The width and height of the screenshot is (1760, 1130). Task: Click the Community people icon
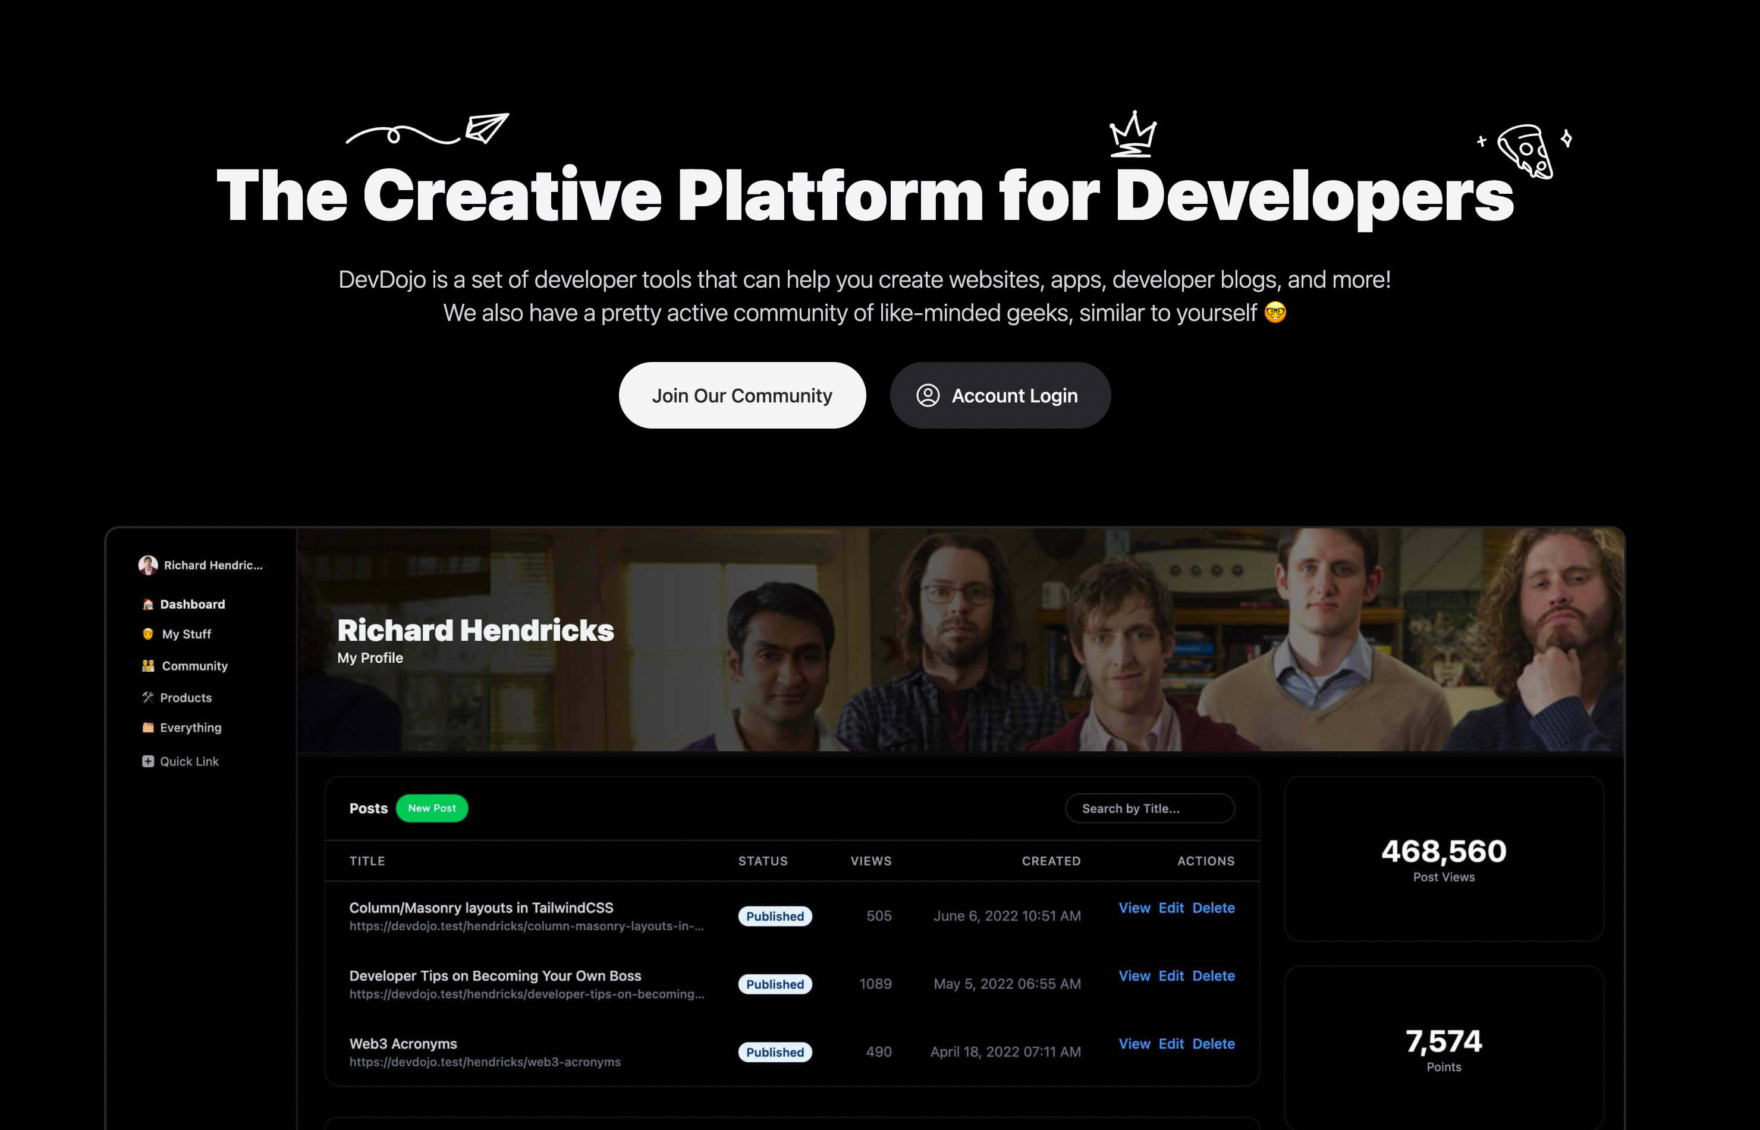pyautogui.click(x=147, y=666)
